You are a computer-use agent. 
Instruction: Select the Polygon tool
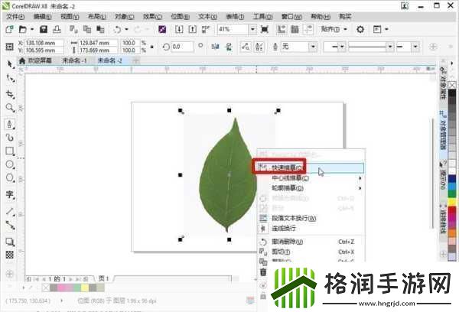(10, 178)
